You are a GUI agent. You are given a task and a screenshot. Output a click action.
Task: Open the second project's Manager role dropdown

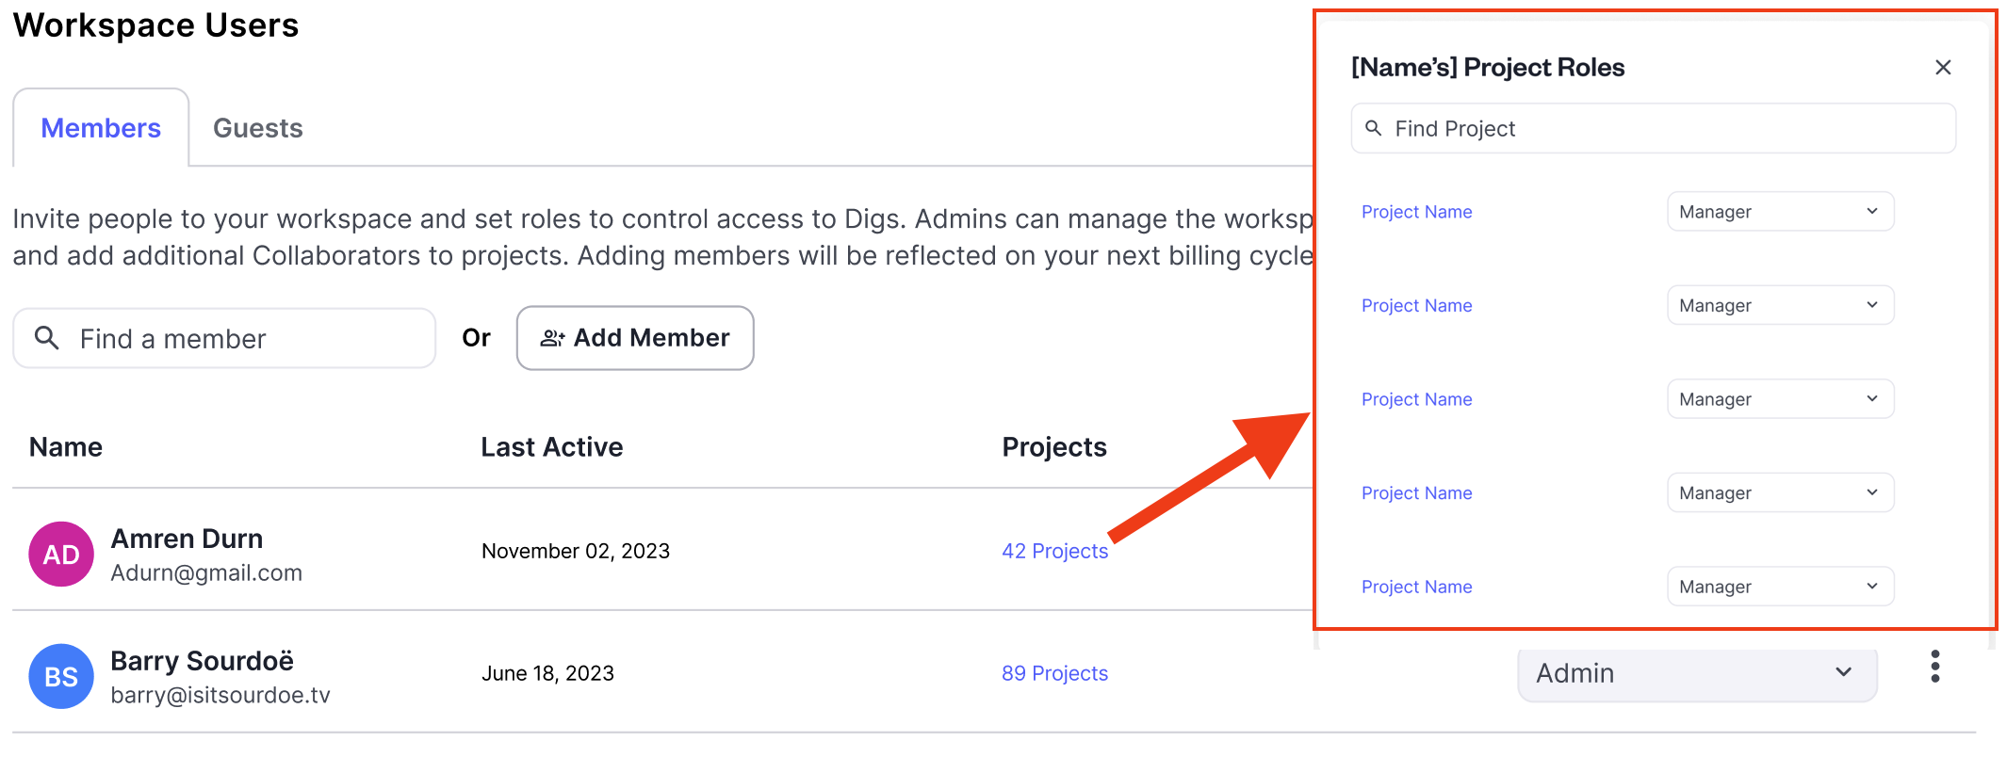(x=1780, y=306)
